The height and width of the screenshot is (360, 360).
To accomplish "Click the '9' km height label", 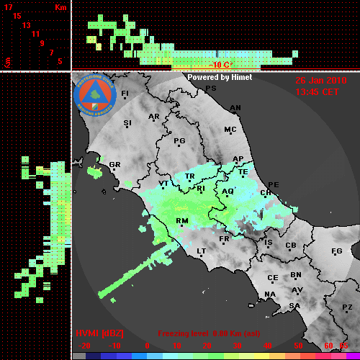I will (x=42, y=43).
